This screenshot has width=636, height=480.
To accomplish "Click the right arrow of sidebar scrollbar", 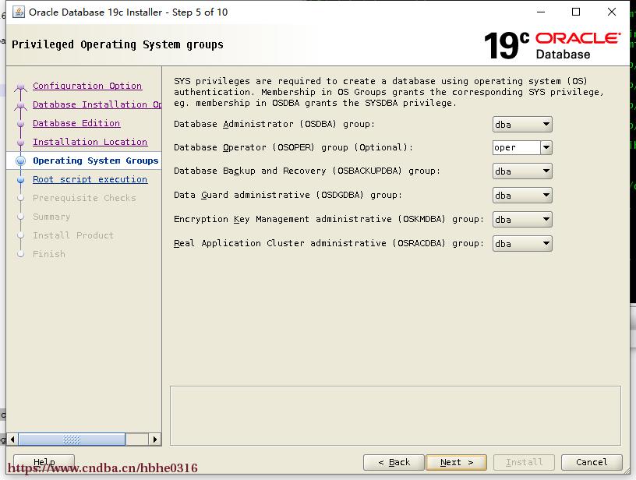I will pos(154,439).
